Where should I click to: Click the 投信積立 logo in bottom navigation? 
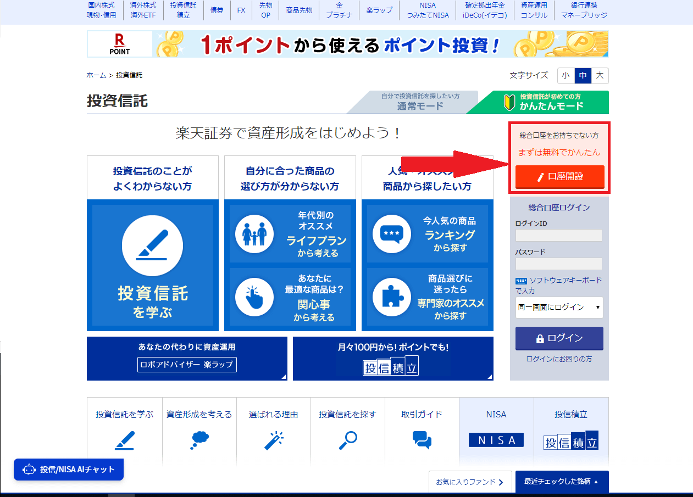click(x=571, y=440)
